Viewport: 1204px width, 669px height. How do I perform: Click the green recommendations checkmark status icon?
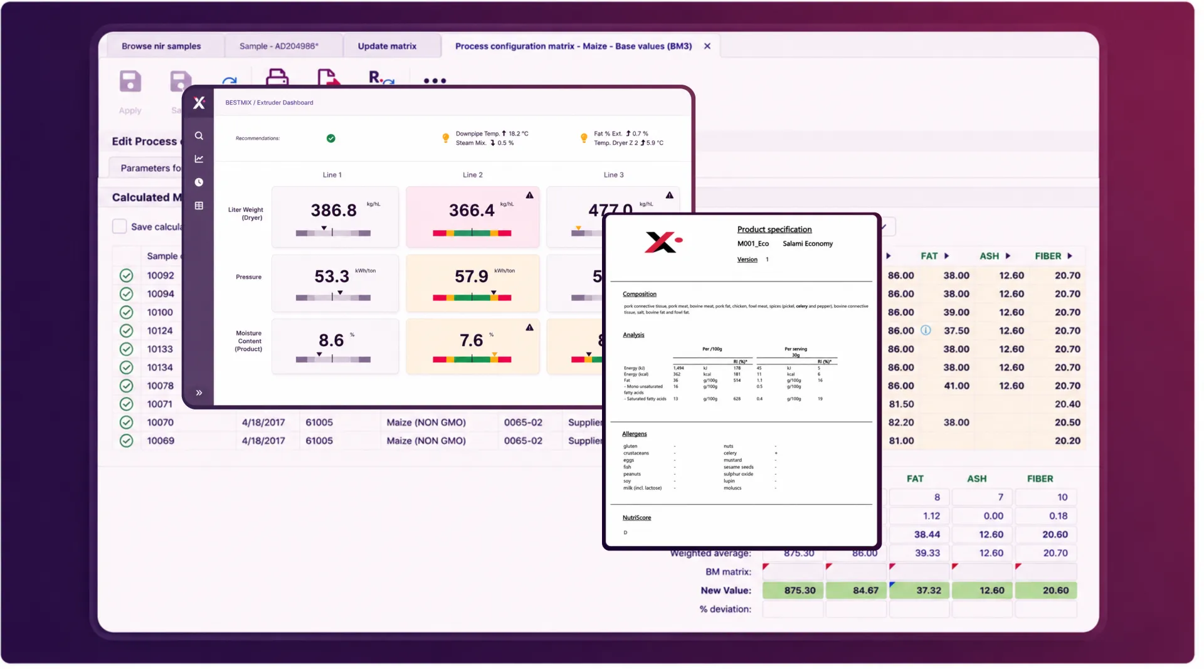coord(331,139)
